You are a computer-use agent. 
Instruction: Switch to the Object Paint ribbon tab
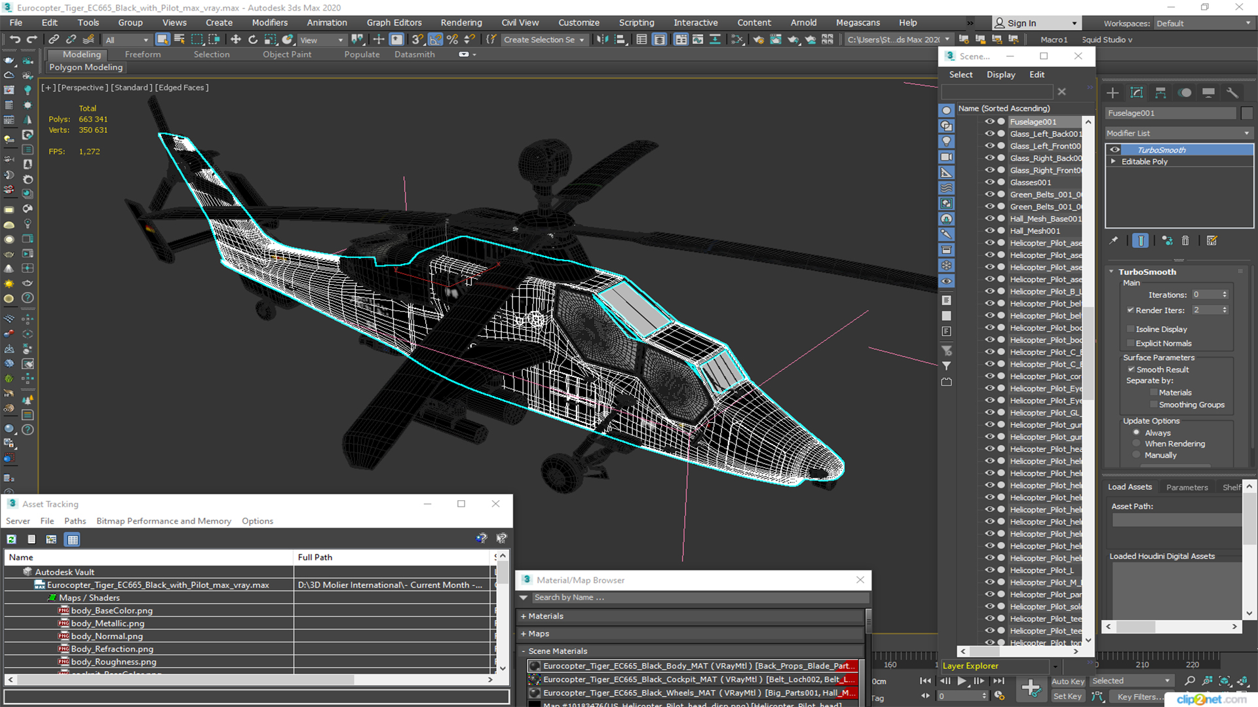[287, 54]
